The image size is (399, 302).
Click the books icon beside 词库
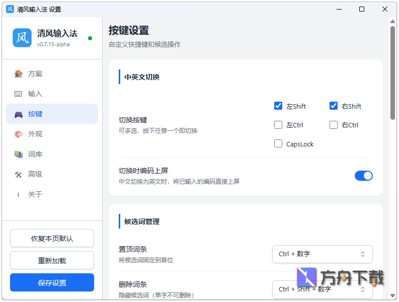[x=18, y=155]
